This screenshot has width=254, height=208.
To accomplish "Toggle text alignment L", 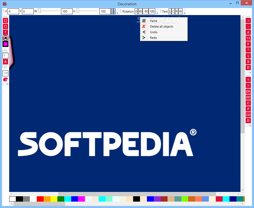I will 170,11.
